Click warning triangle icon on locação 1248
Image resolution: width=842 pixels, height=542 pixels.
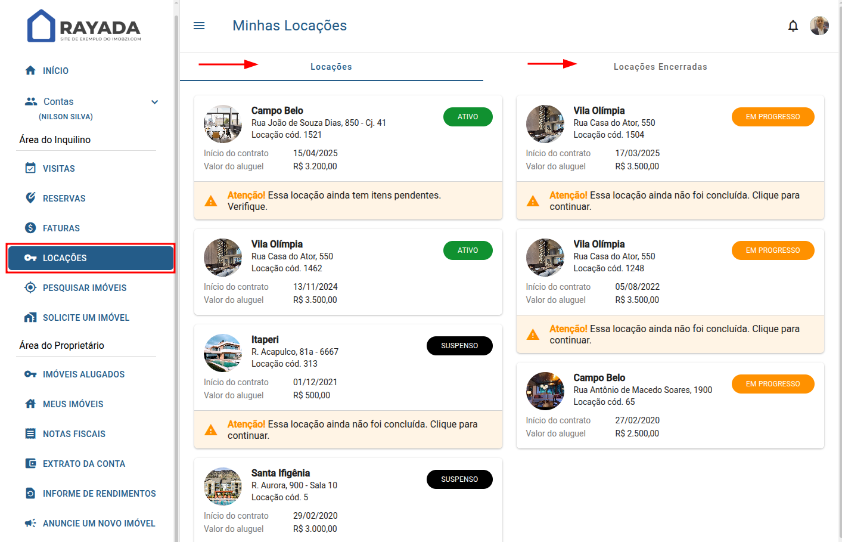(x=533, y=335)
